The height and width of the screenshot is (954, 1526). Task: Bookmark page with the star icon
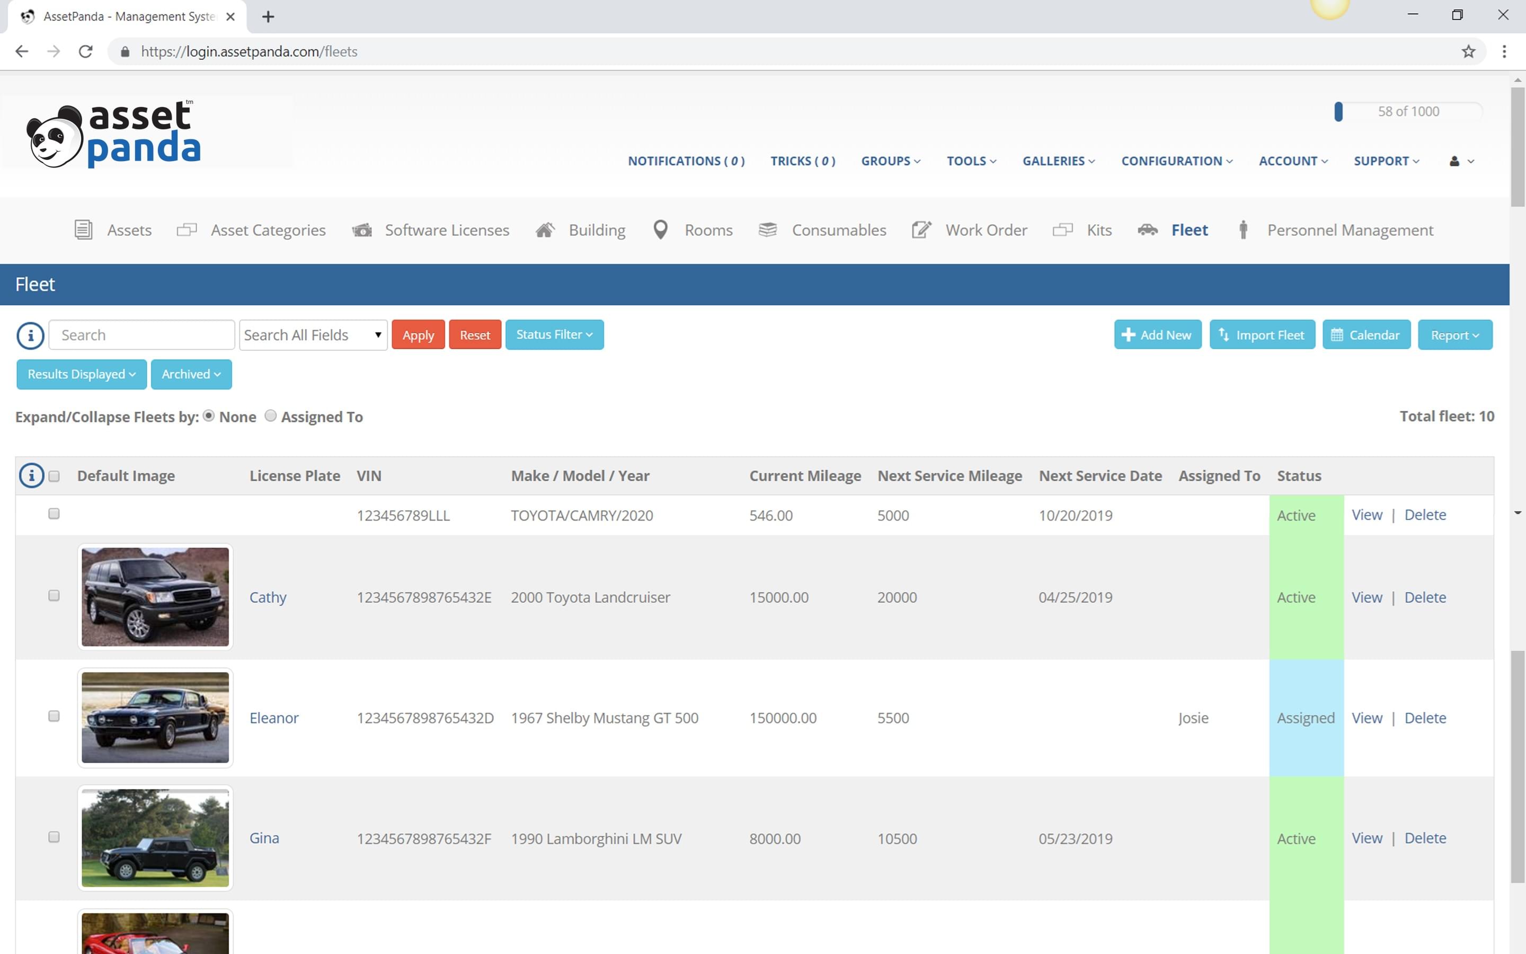click(1468, 52)
